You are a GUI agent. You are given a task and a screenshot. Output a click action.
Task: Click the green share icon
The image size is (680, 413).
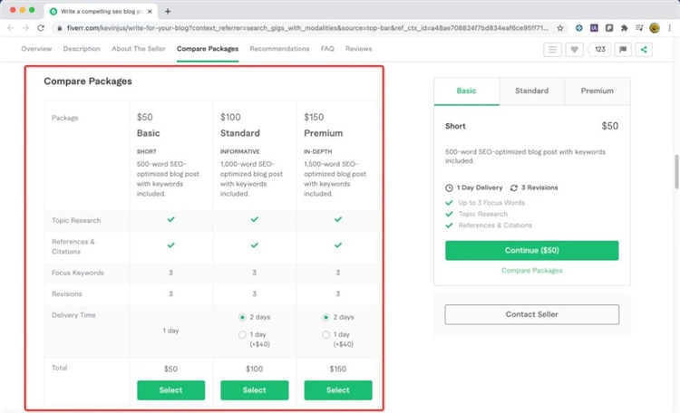click(x=644, y=49)
